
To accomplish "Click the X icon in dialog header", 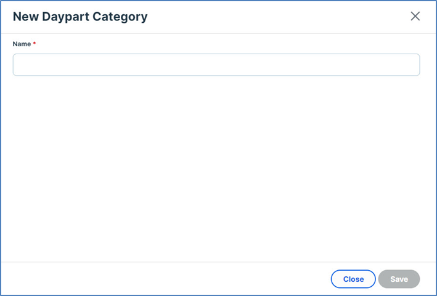I will (x=415, y=17).
